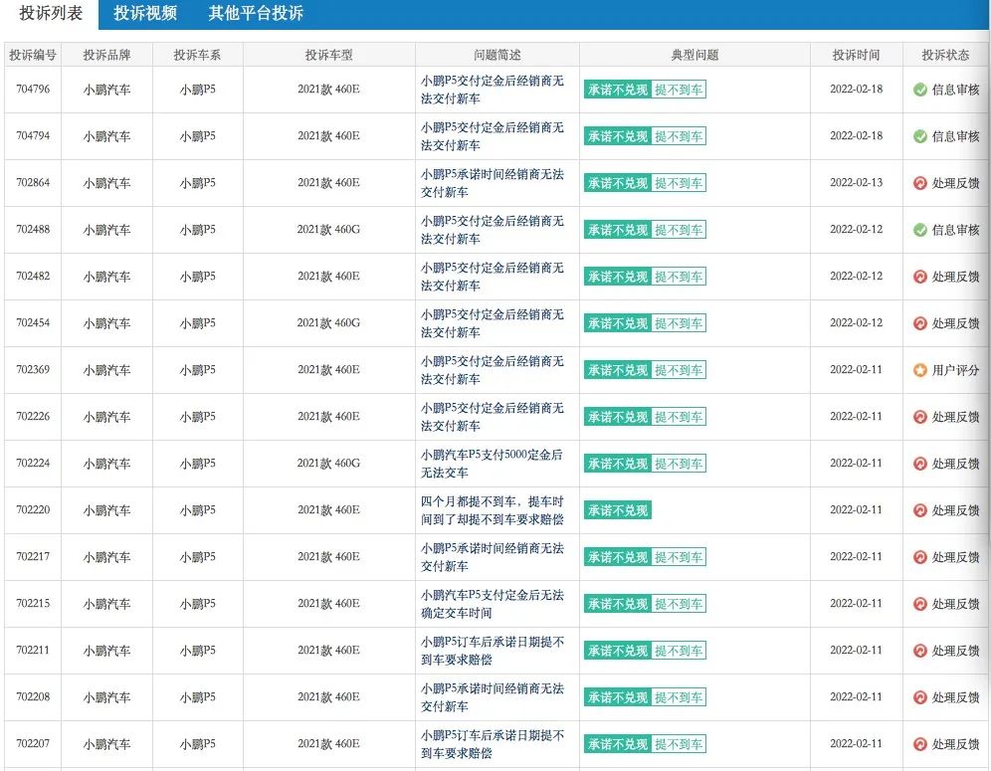Click red status icon for complaint 702220

920,510
